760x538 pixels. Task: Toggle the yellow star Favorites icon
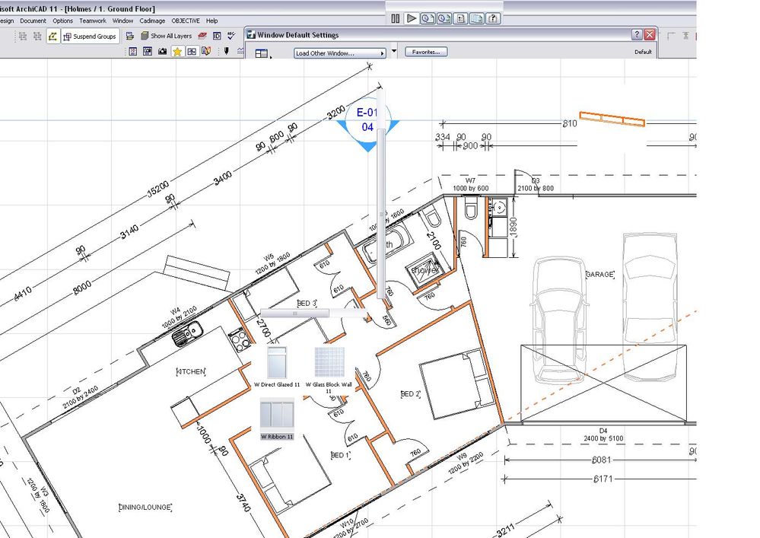[x=177, y=51]
